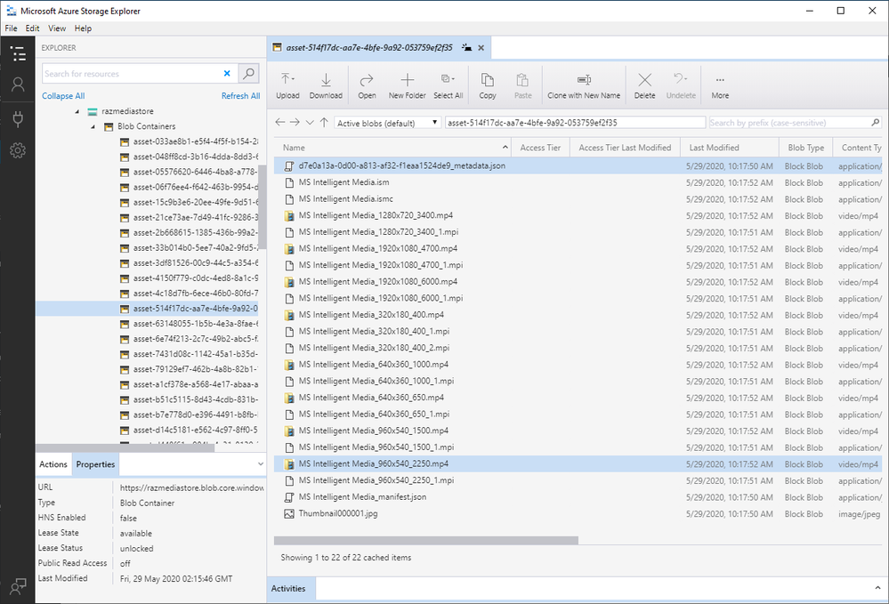Open Account Management person icon
Image resolution: width=889 pixels, height=604 pixels.
[x=18, y=85]
